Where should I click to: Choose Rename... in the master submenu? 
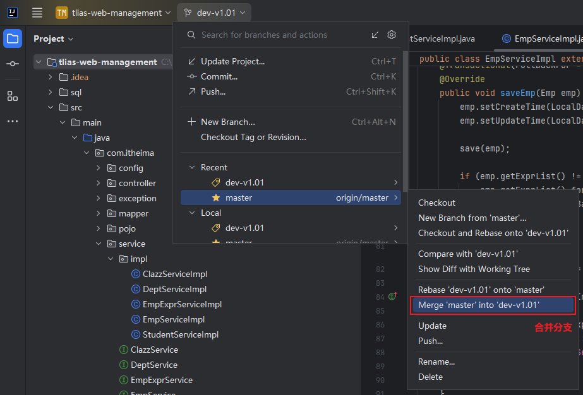(492, 362)
